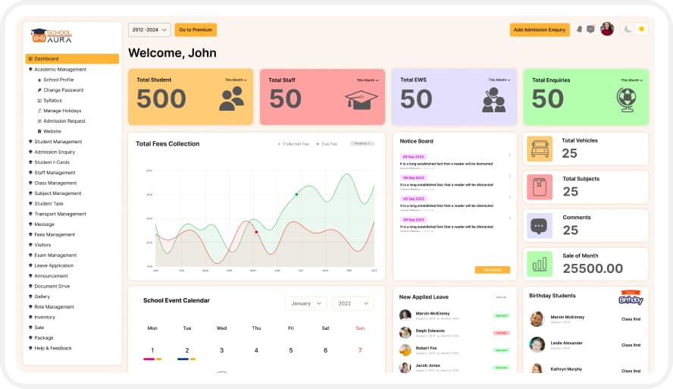Click the Add Admission Enquiry button
Screen dimensions: 673x389
tap(540, 30)
